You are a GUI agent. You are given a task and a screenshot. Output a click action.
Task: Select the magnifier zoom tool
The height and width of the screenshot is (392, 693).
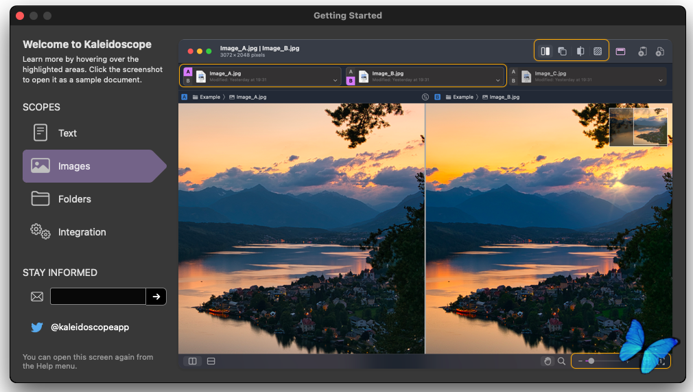pyautogui.click(x=562, y=361)
